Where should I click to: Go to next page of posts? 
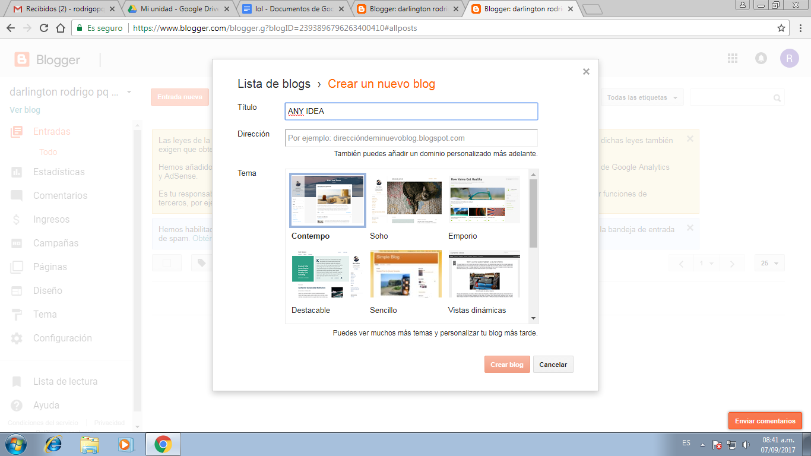(733, 264)
